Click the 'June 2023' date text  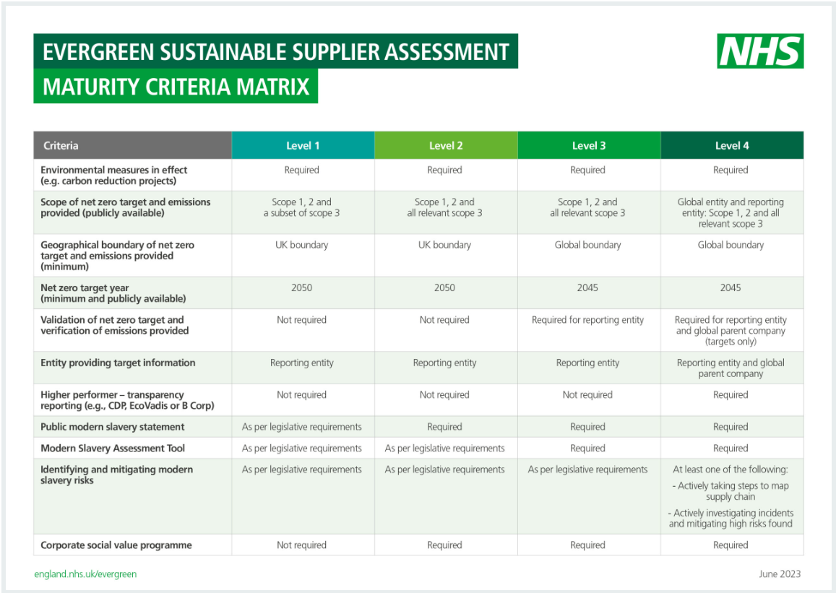[780, 573]
